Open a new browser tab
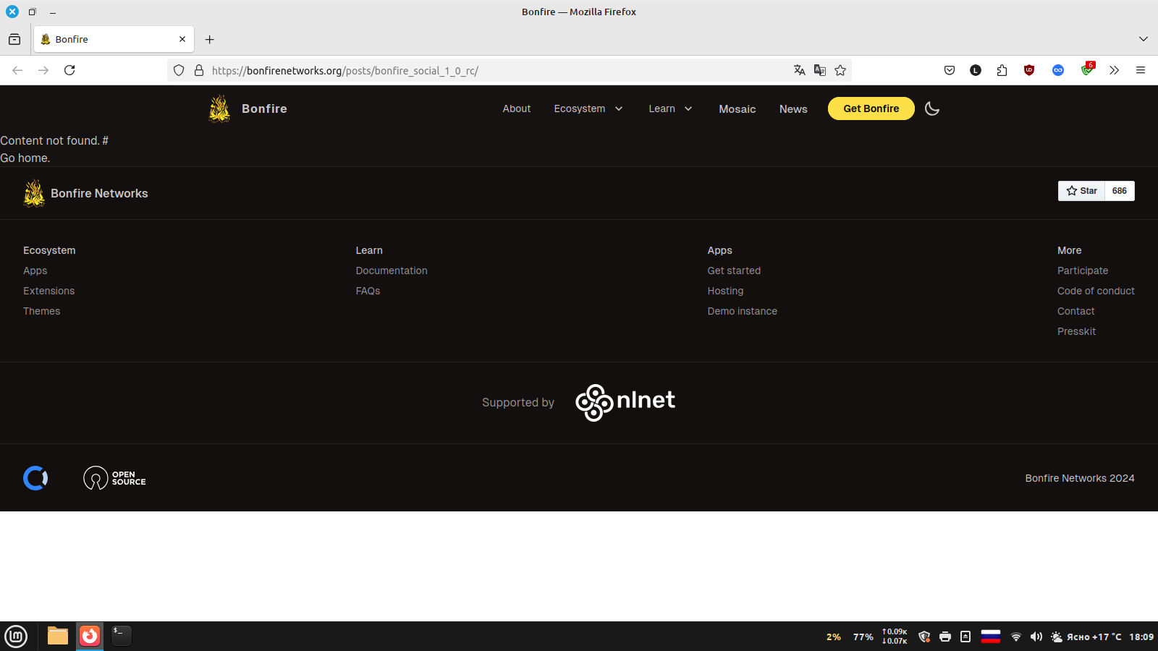This screenshot has height=651, width=1158. 210,39
